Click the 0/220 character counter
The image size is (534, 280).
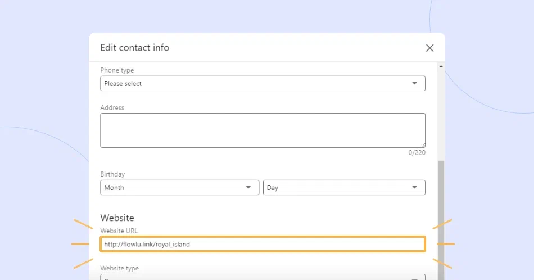click(417, 153)
